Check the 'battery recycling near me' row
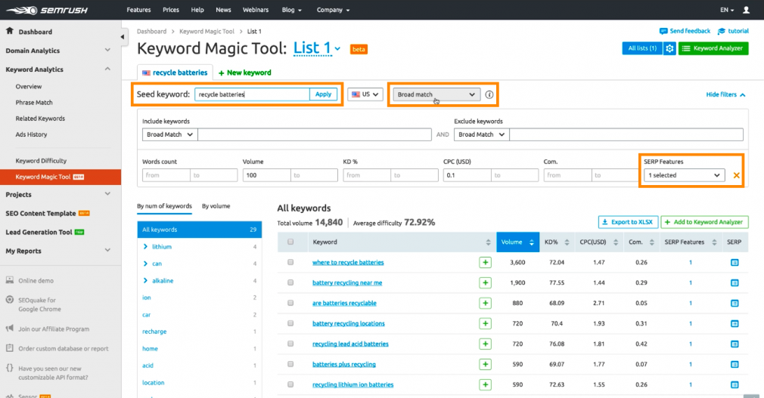This screenshot has height=398, width=764. pos(290,282)
